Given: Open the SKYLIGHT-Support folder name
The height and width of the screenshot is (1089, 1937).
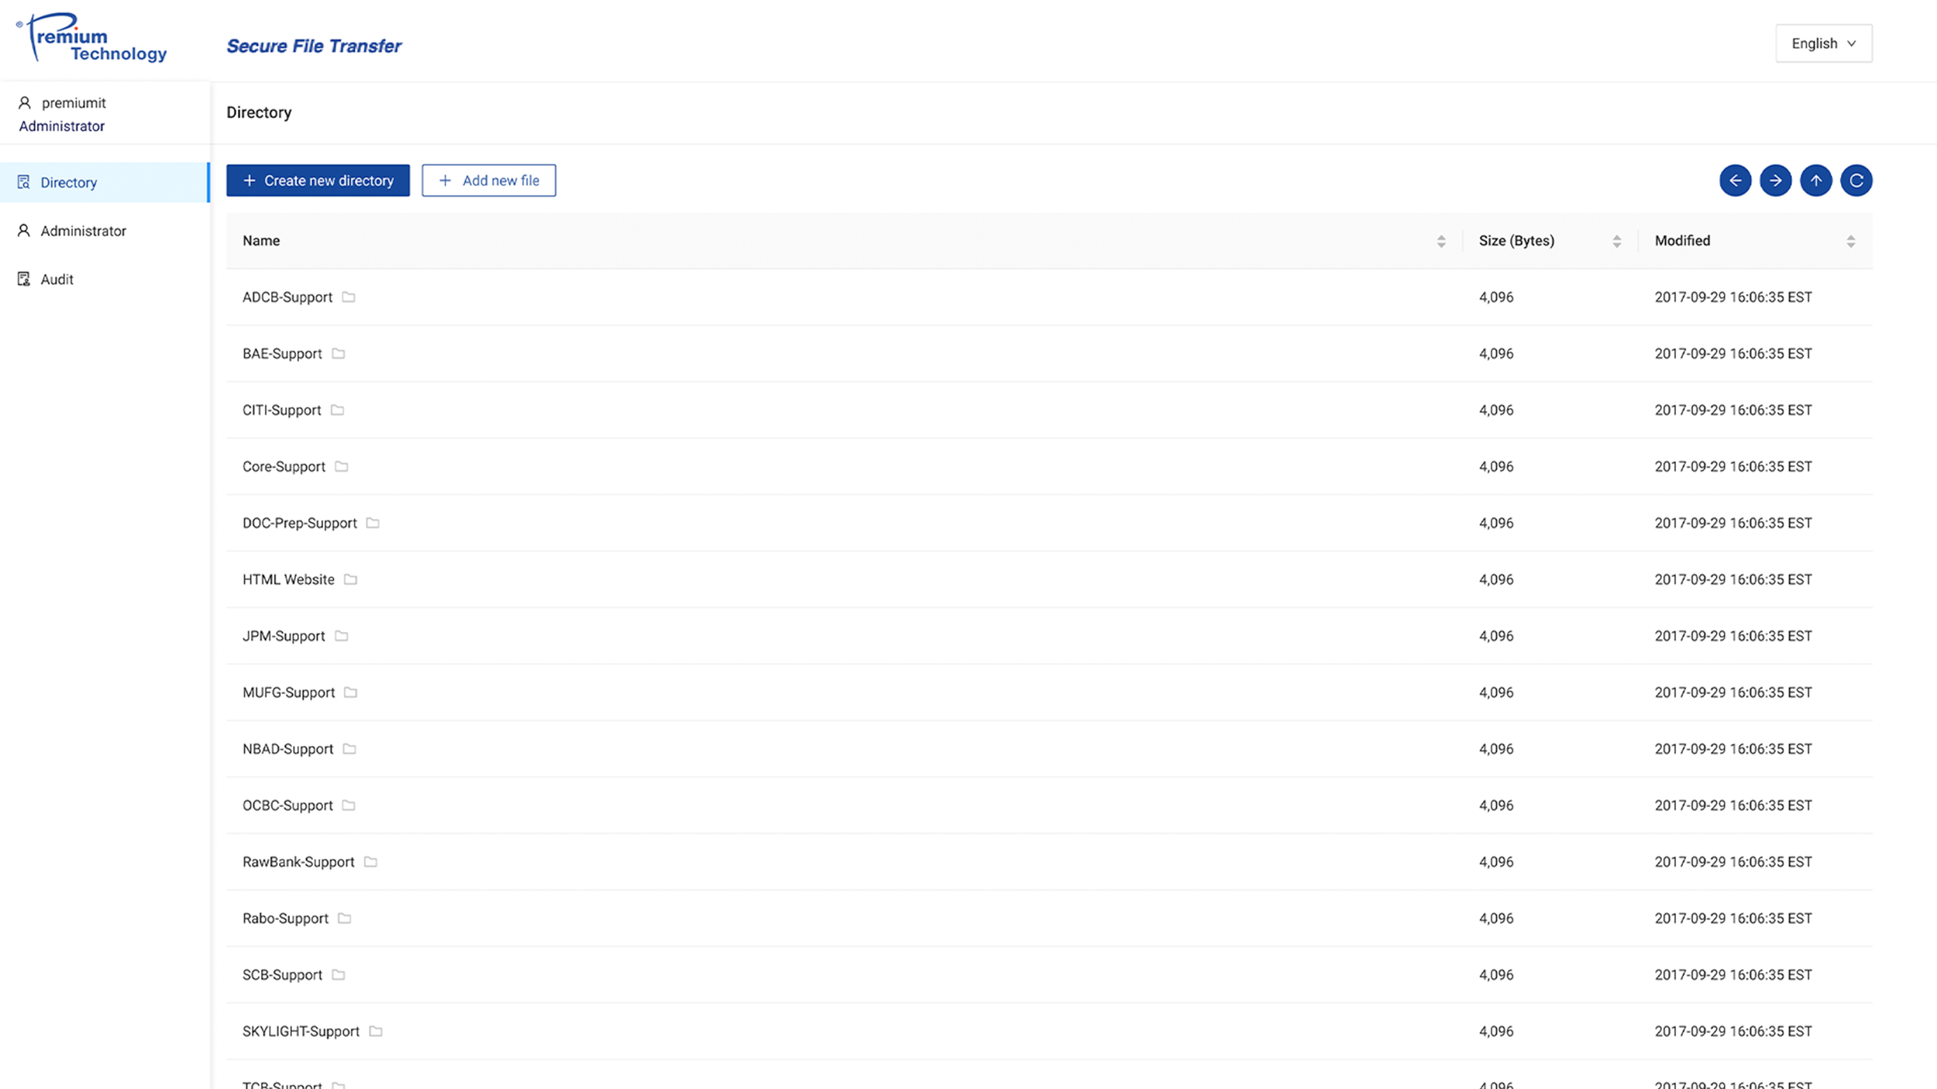Looking at the screenshot, I should 301,1032.
